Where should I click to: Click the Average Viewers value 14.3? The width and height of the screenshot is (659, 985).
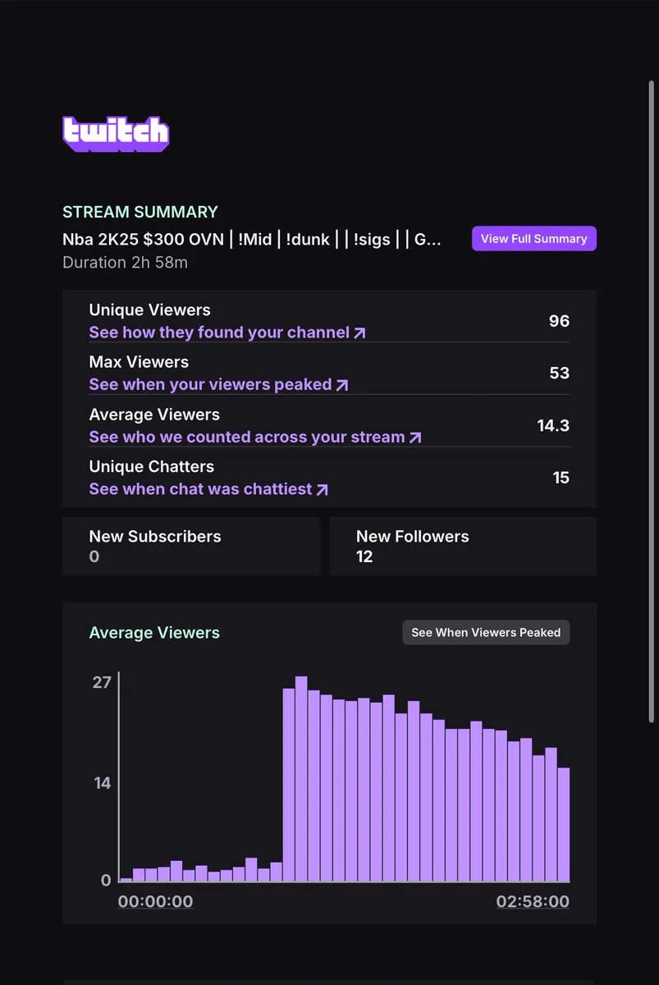(553, 426)
